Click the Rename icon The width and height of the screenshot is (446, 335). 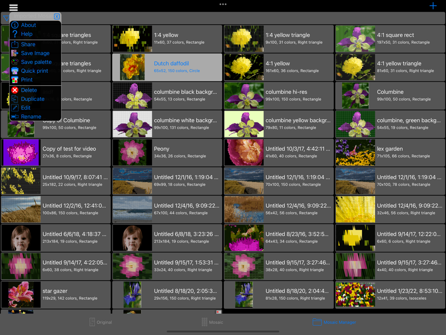pos(15,117)
